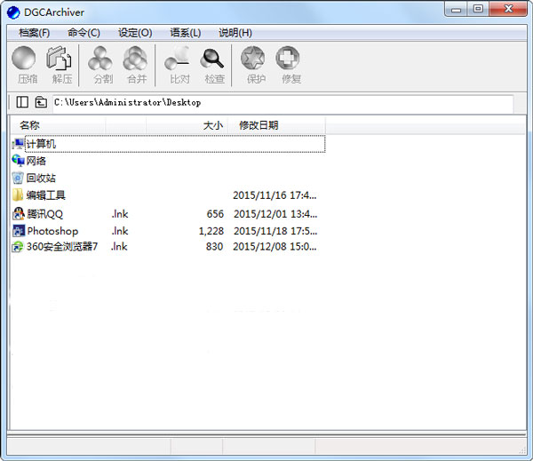Screen dimensions: 533x461
Task: Open the 档案(F) menu
Action: tap(35, 33)
